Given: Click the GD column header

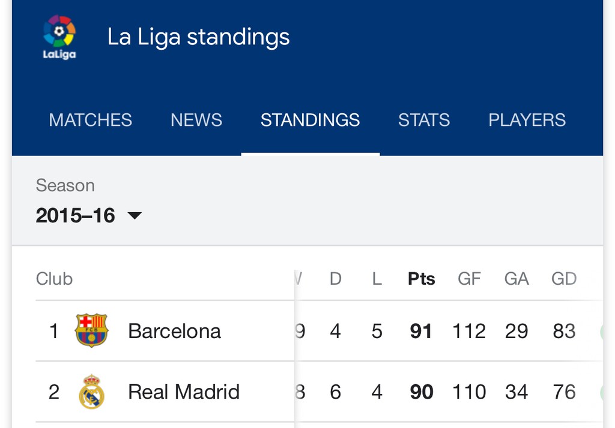Looking at the screenshot, I should tap(564, 279).
